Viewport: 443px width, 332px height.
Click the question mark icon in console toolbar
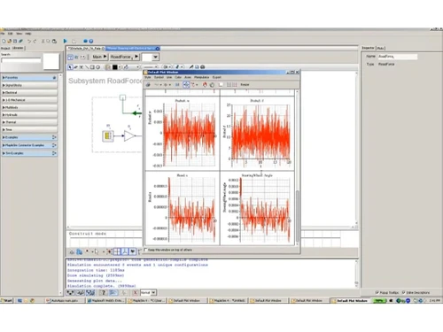pos(103,292)
